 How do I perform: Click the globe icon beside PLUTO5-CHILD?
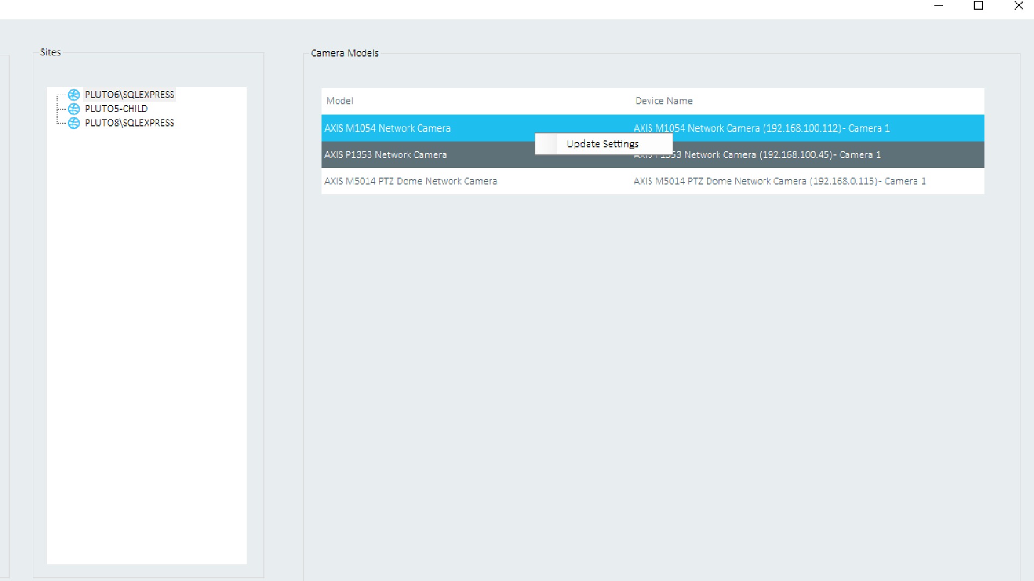pos(74,109)
